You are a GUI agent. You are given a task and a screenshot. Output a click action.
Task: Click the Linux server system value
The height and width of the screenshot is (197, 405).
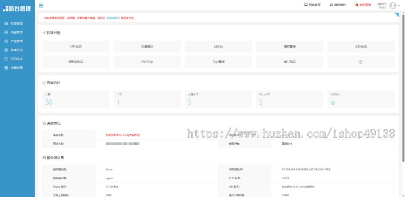[x=109, y=170]
